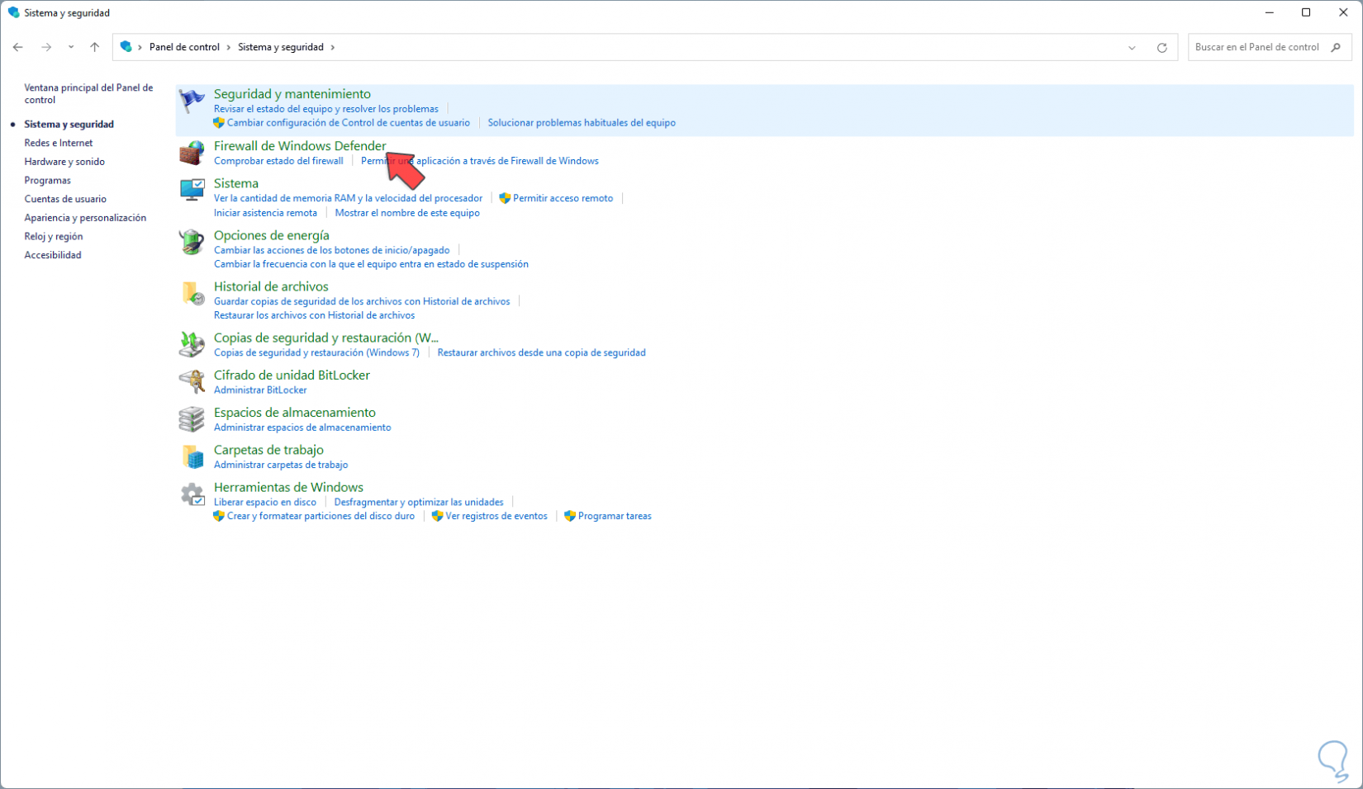The width and height of the screenshot is (1363, 789).
Task: Click Ver la cantidad de memoria RAM link
Action: click(x=348, y=198)
